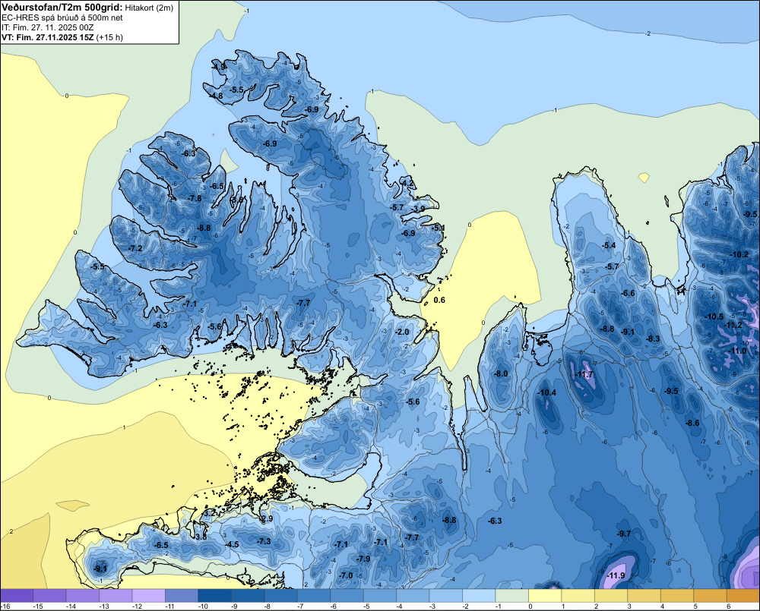Click the -11.9 temperature value

(616, 575)
